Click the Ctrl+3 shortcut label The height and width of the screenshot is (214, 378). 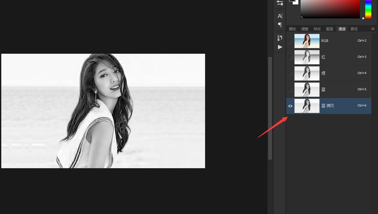[362, 57]
